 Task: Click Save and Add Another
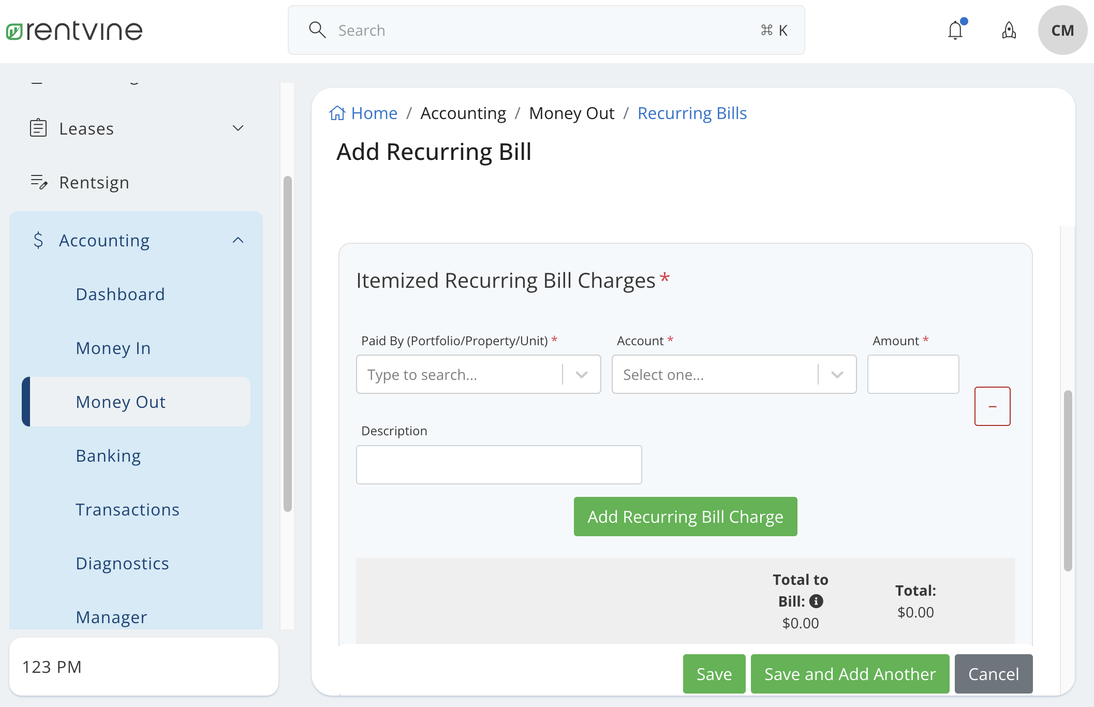click(x=849, y=673)
